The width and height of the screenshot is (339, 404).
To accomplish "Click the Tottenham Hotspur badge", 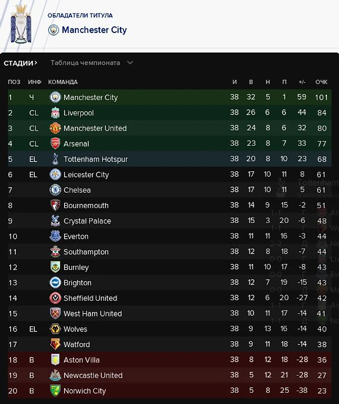I will (55, 159).
